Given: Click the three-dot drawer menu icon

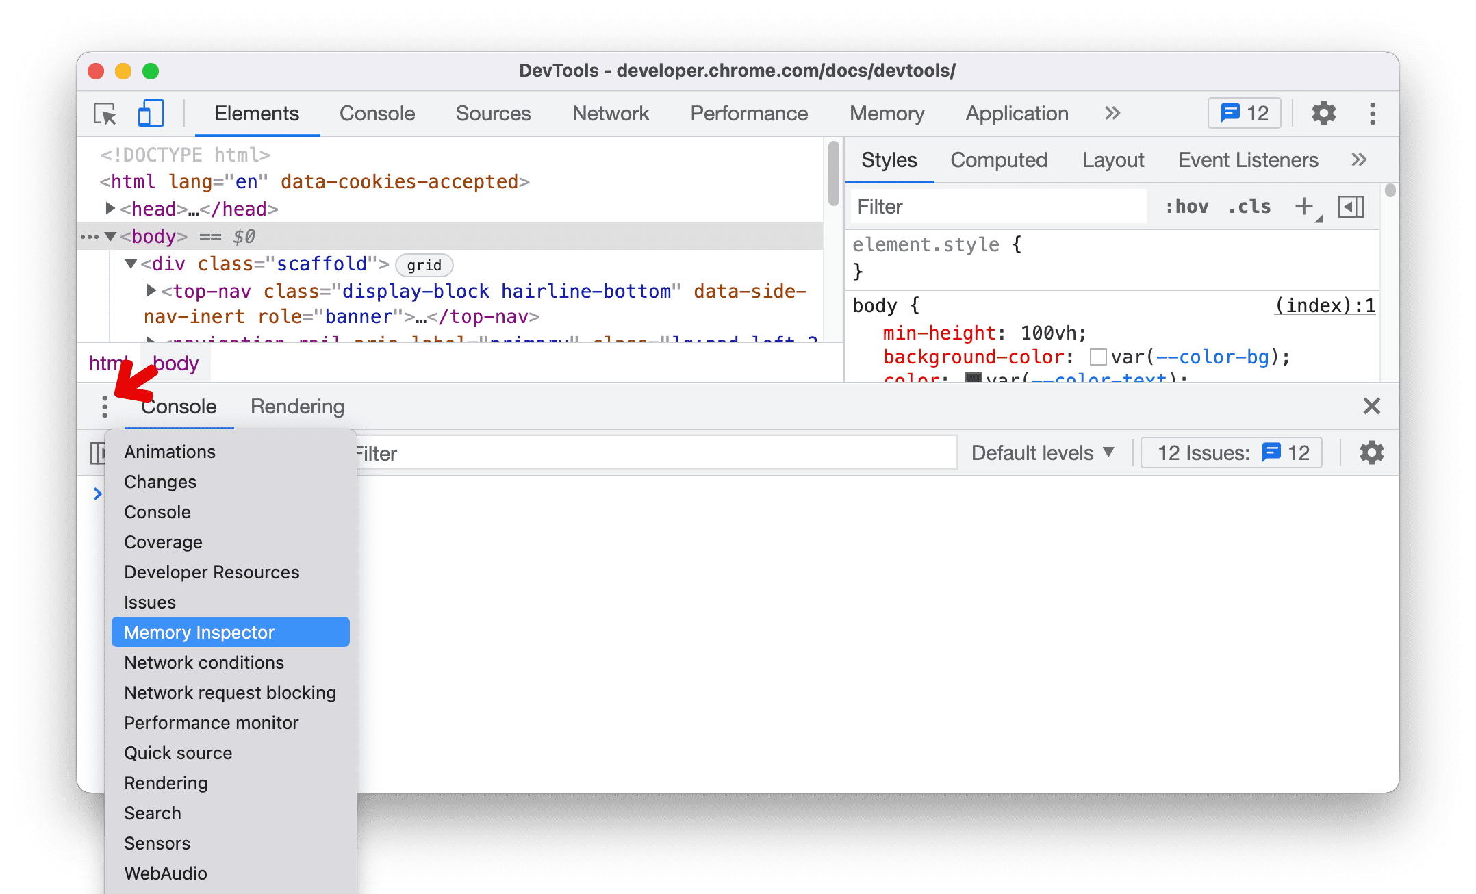Looking at the screenshot, I should 104,406.
